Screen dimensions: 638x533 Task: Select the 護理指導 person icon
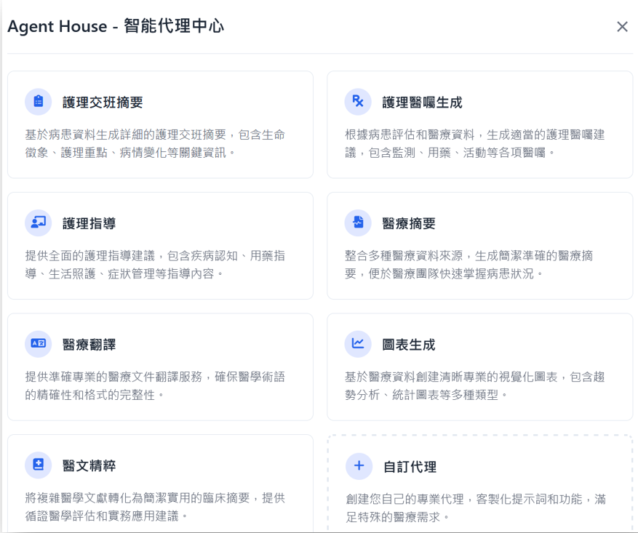38,223
